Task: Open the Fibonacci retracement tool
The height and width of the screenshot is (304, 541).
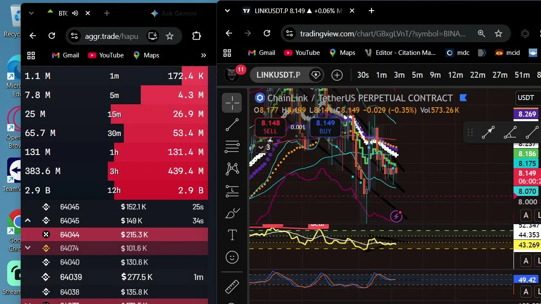Action: [x=232, y=147]
